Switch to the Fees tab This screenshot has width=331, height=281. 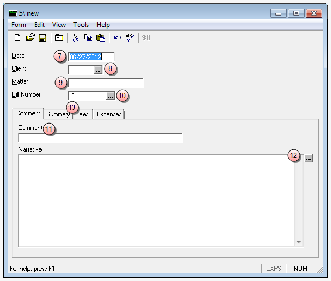82,114
